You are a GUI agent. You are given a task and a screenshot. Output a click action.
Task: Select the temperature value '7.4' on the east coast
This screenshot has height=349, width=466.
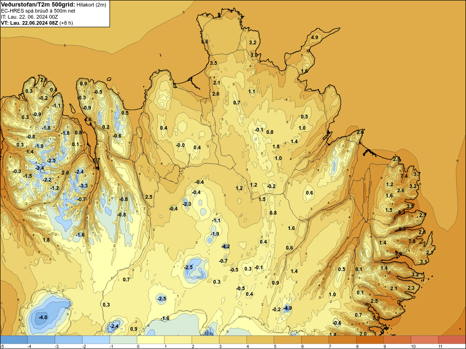click(404, 176)
